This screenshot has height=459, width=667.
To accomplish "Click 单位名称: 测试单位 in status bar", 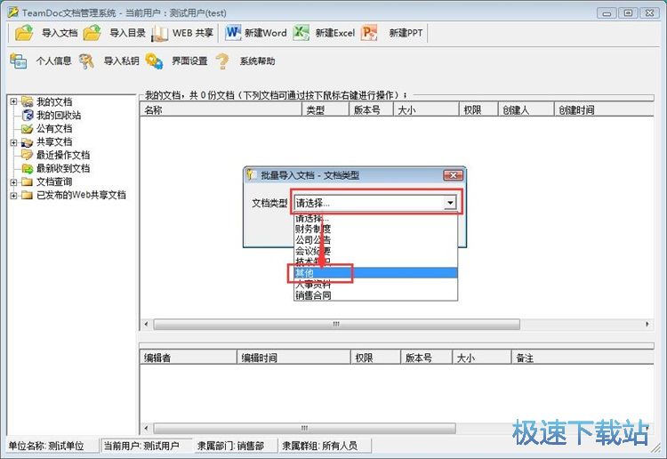I will [x=46, y=446].
